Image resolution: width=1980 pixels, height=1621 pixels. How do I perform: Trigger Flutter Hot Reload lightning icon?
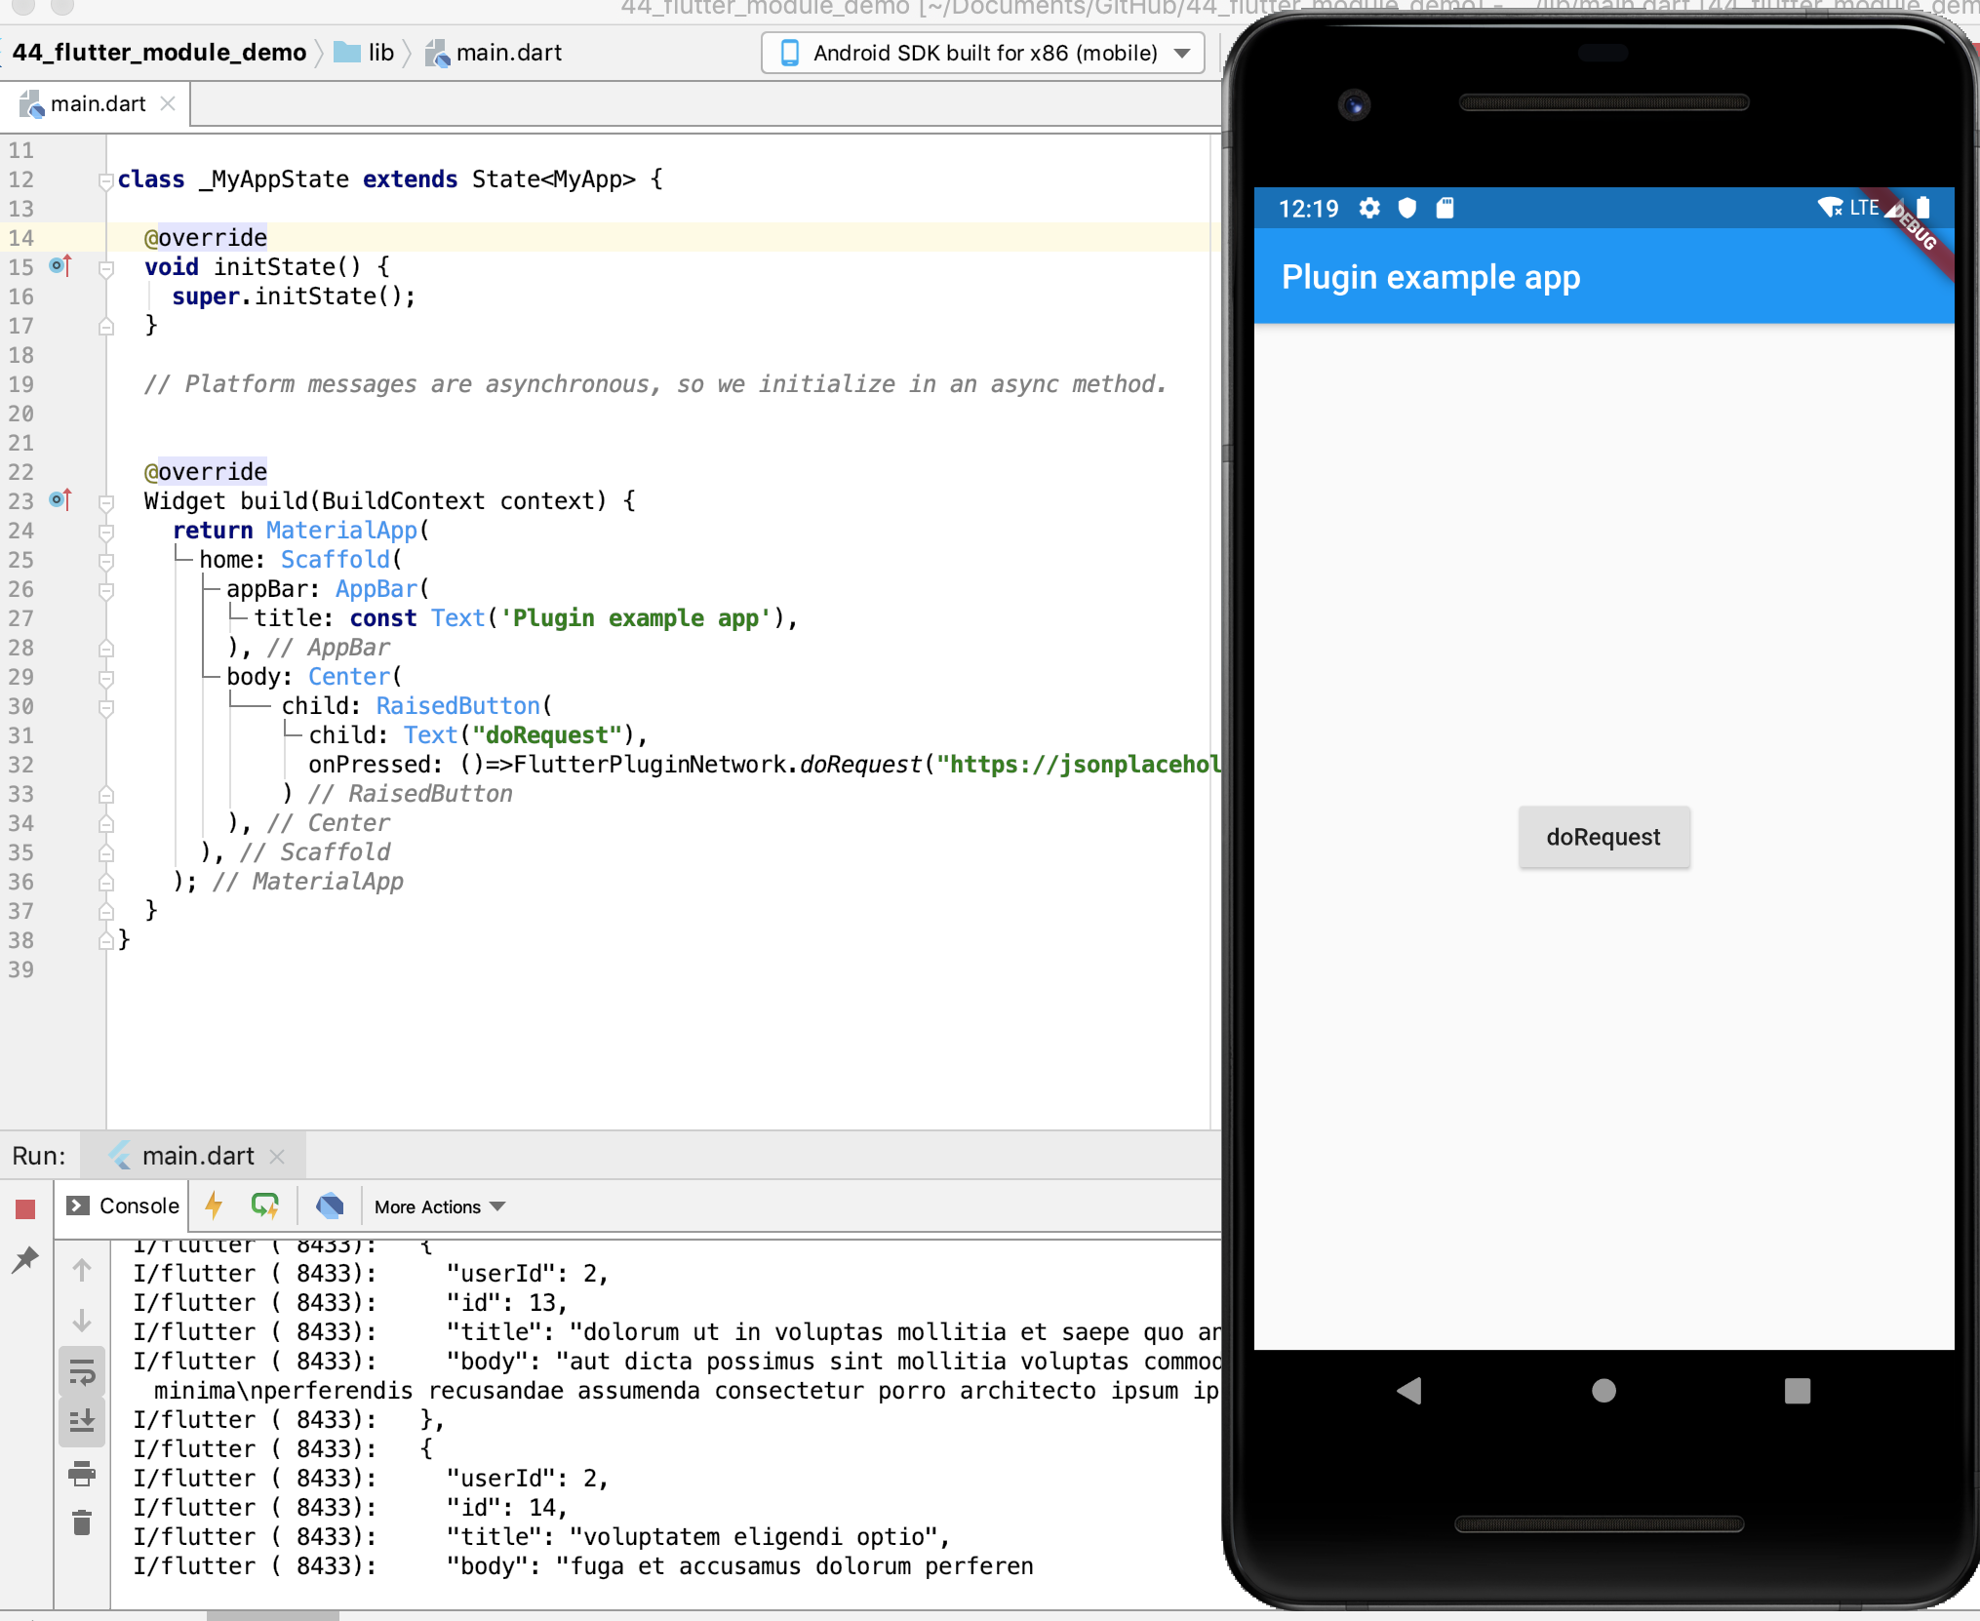(x=215, y=1206)
